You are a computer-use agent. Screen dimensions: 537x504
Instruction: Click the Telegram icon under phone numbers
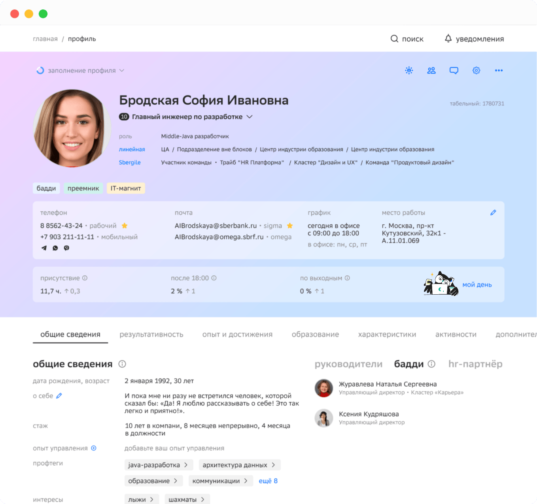coord(44,248)
